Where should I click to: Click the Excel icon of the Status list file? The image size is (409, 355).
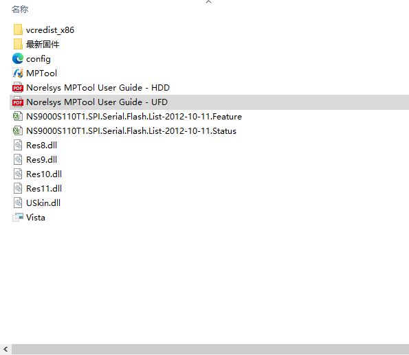tap(18, 130)
